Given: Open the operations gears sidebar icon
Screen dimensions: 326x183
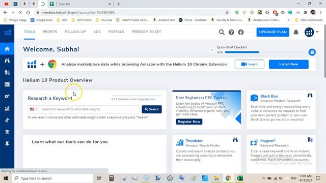Looking at the screenshot, I should pyautogui.click(x=7, y=96).
